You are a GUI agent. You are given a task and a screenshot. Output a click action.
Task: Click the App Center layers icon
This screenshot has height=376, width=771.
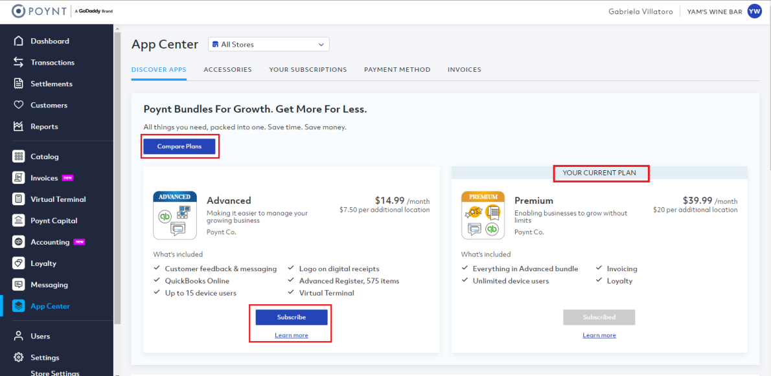19,306
